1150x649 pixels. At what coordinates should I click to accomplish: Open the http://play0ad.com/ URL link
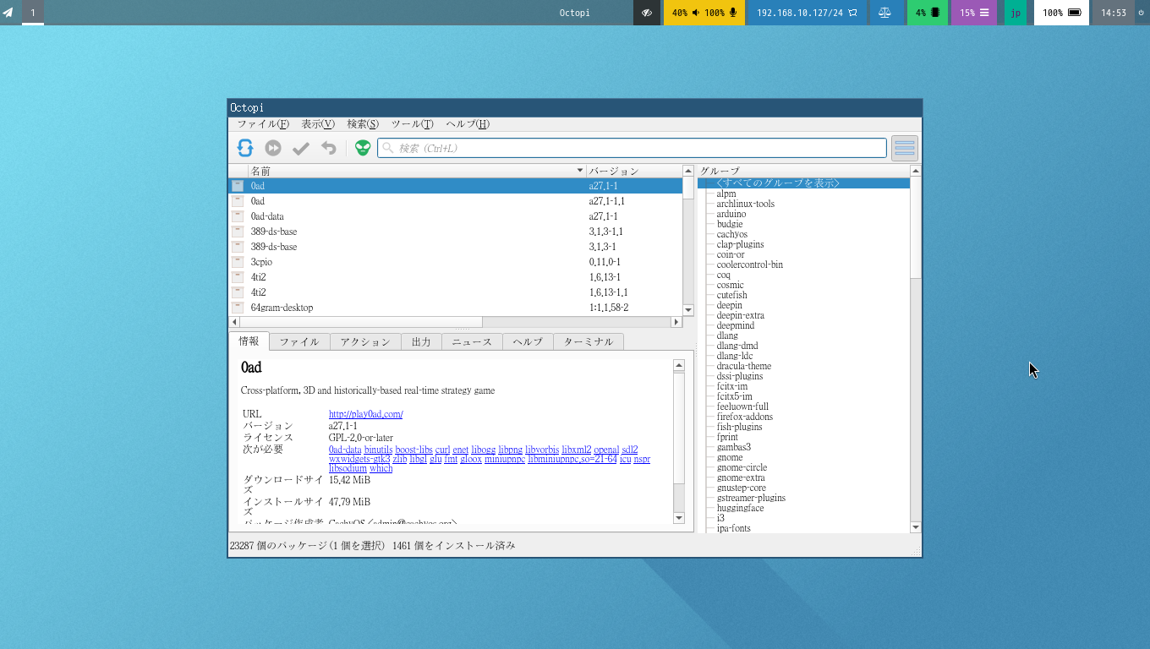click(365, 414)
